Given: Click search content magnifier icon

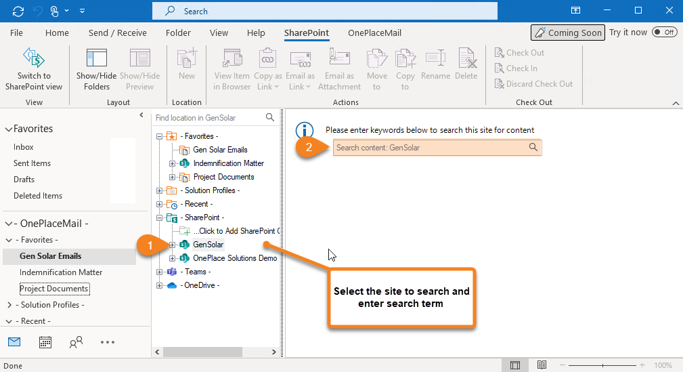Looking at the screenshot, I should [533, 148].
